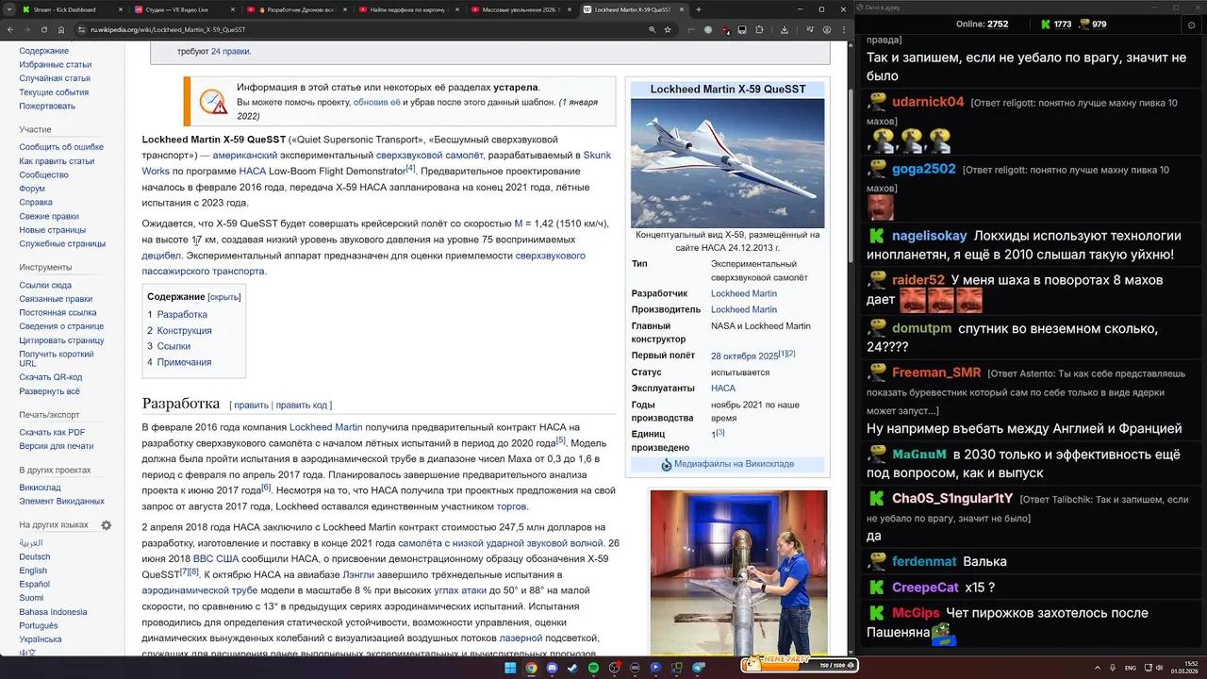The image size is (1207, 679).
Task: Collapse contents with скрыть toggle
Action: coord(224,297)
